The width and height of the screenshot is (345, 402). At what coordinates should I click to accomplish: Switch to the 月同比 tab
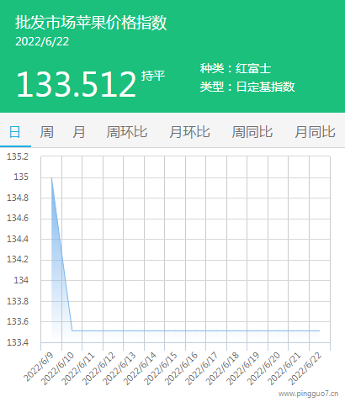coord(315,132)
